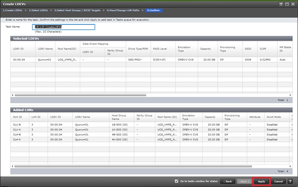Click the Pool Name(ID) header in Selected LDEVs
The width and height of the screenshot is (298, 187).
click(67, 49)
